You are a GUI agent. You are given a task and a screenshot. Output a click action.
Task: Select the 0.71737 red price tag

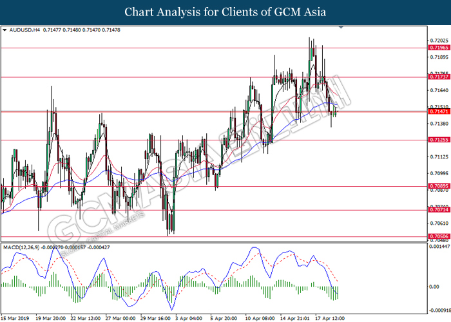click(438, 77)
